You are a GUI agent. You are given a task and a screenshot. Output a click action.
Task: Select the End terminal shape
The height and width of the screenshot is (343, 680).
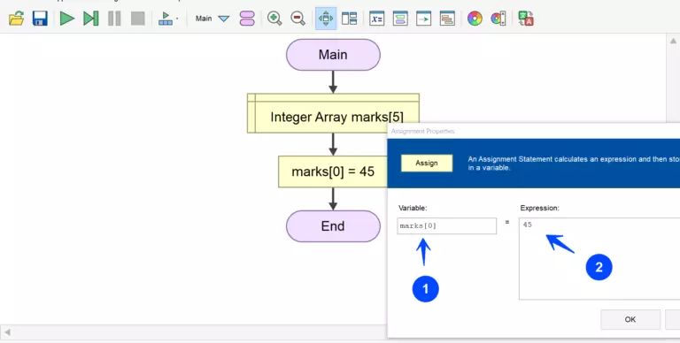[333, 226]
